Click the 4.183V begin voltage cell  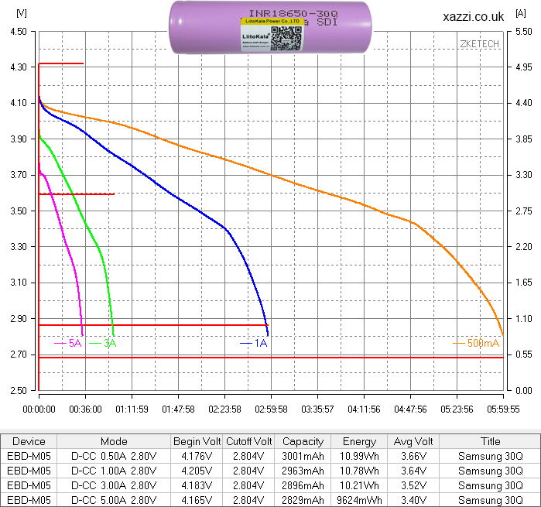(197, 485)
